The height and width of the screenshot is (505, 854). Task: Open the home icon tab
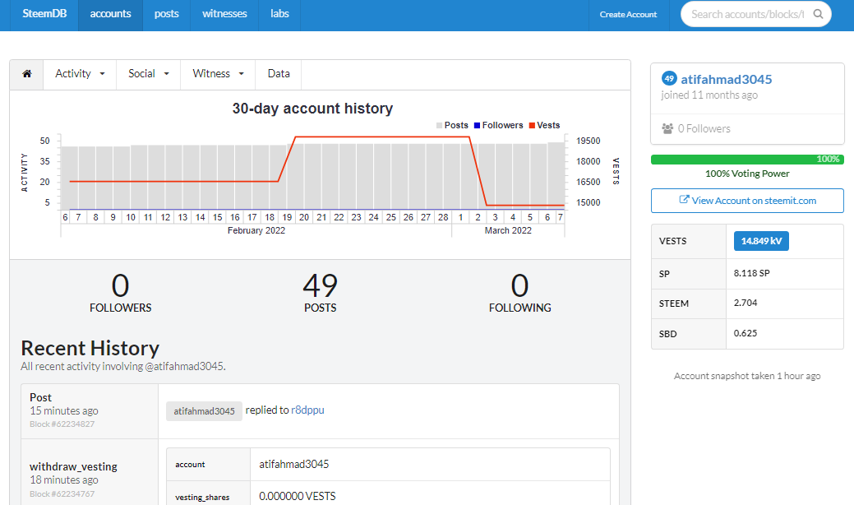(x=26, y=74)
